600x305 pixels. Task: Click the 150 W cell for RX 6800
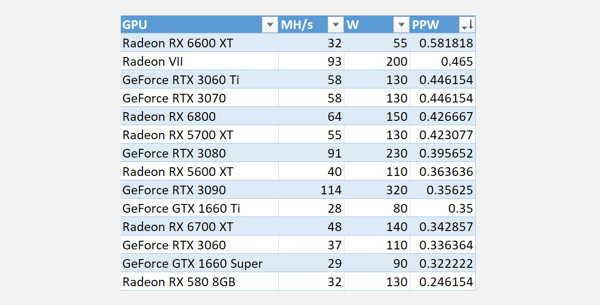pyautogui.click(x=377, y=116)
